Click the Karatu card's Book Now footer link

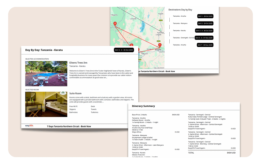point(69,126)
